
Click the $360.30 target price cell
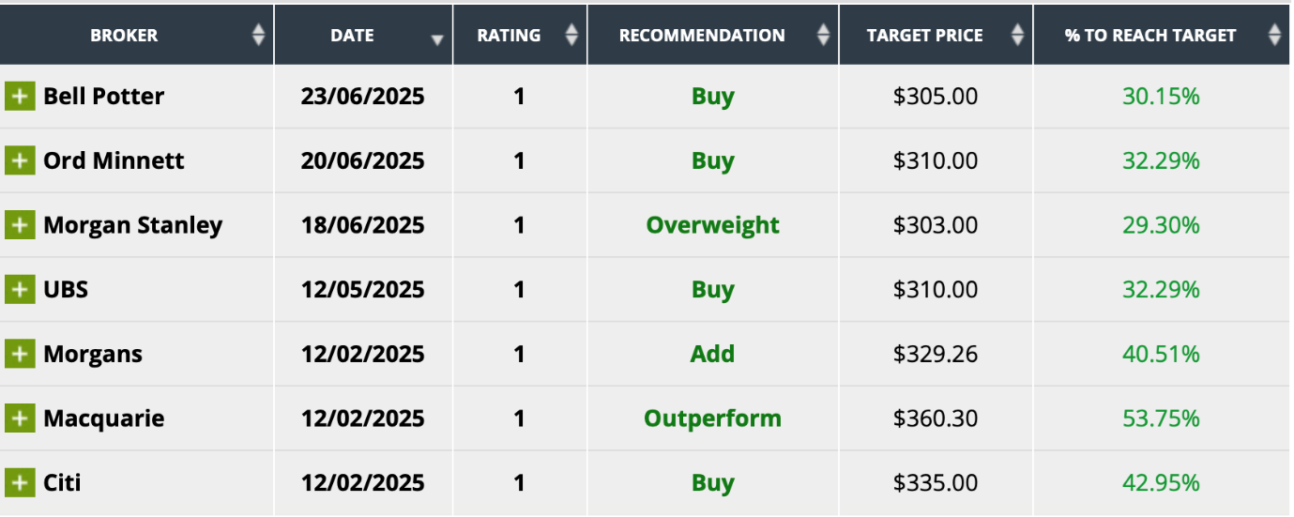coord(935,418)
